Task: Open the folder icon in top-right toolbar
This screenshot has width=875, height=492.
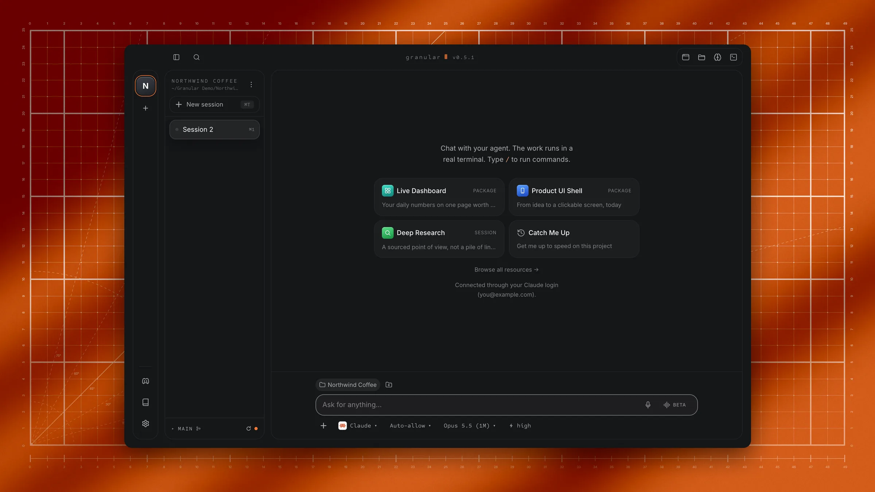Action: click(701, 57)
